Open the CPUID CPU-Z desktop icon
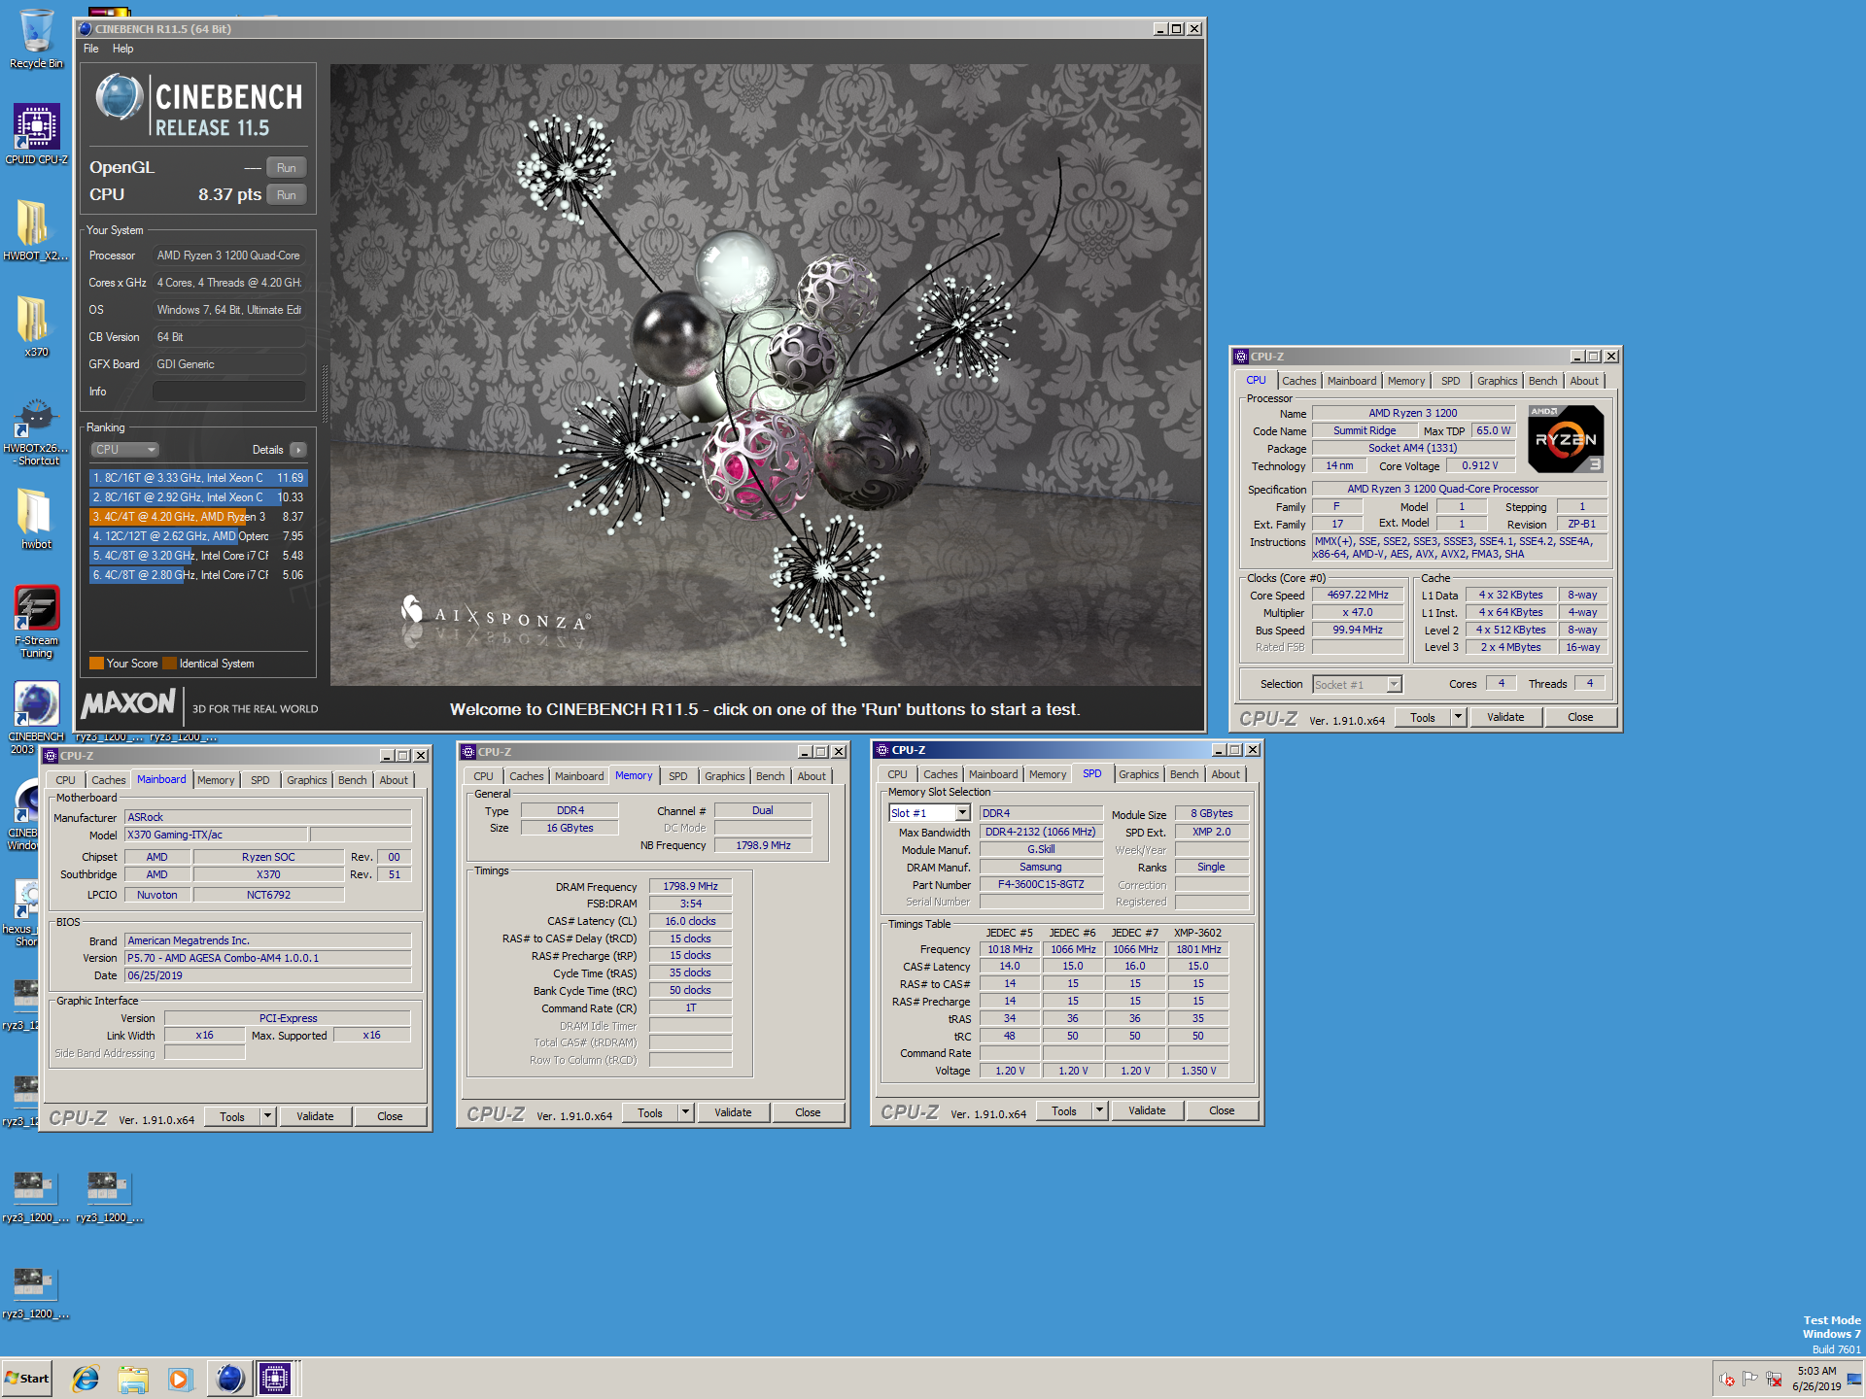 pyautogui.click(x=36, y=134)
